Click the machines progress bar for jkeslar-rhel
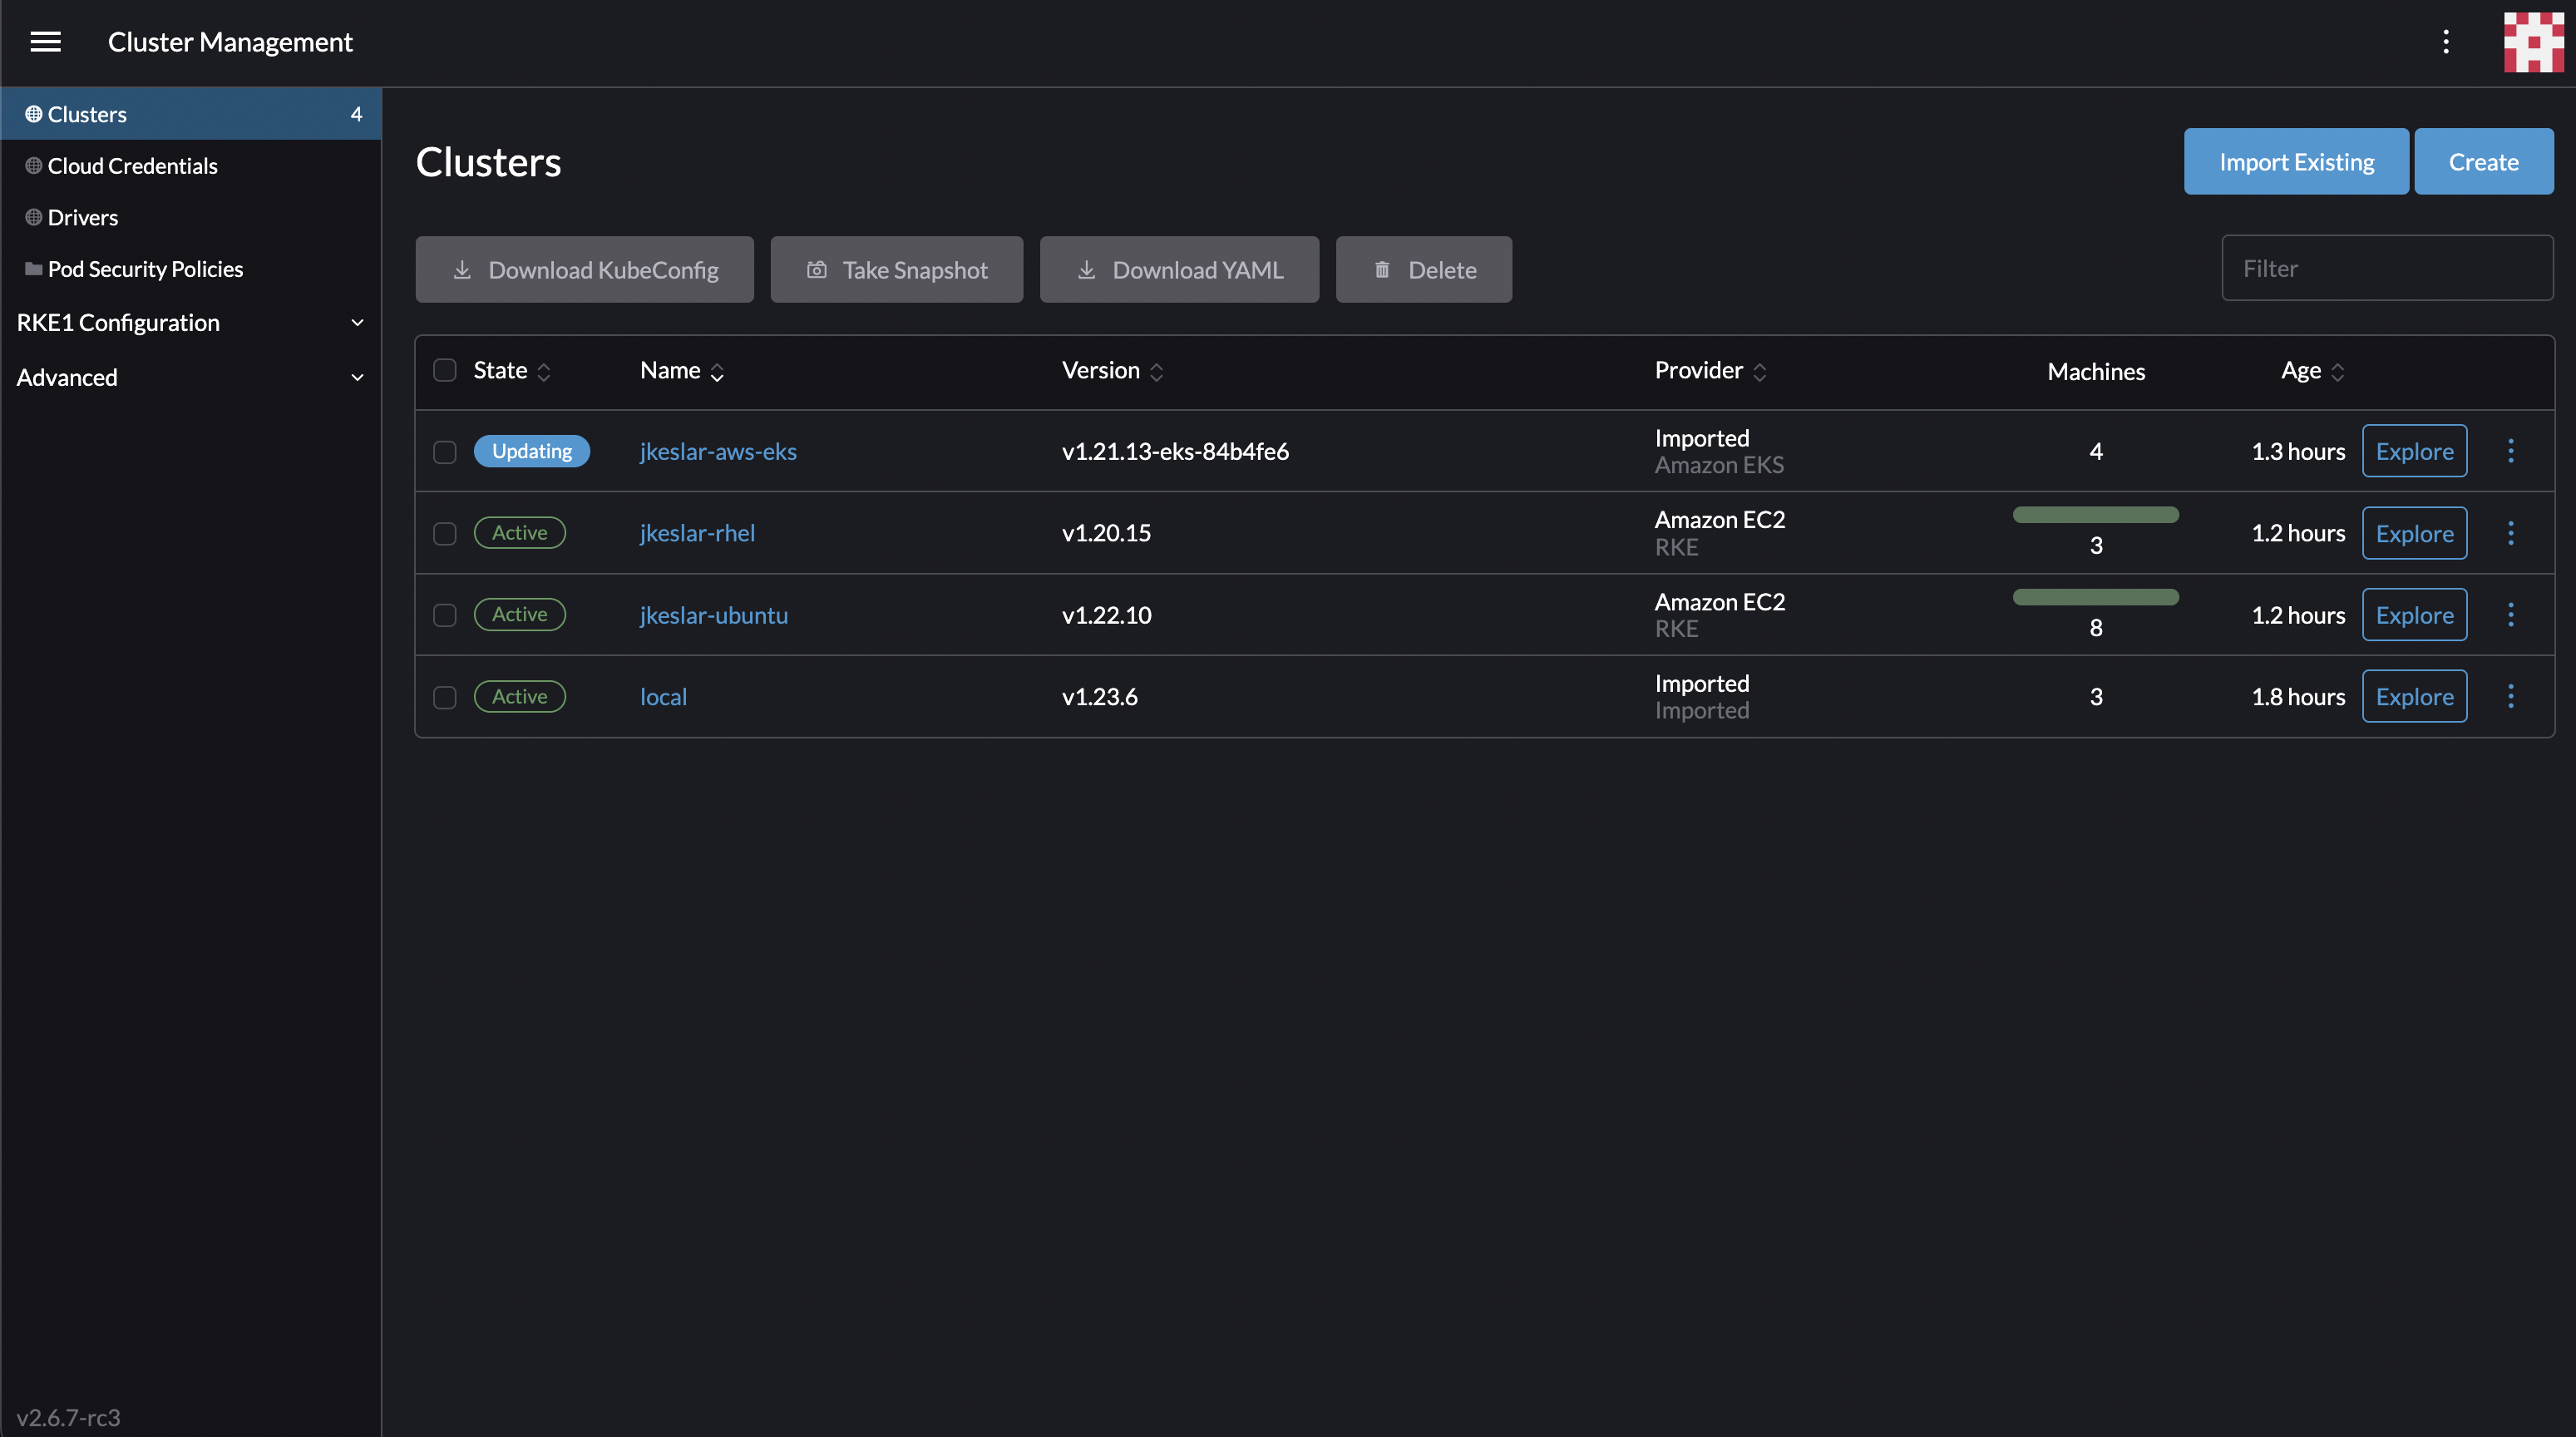 coord(2095,515)
